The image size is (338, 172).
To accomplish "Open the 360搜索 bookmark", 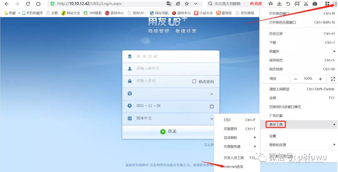I will [x=93, y=13].
